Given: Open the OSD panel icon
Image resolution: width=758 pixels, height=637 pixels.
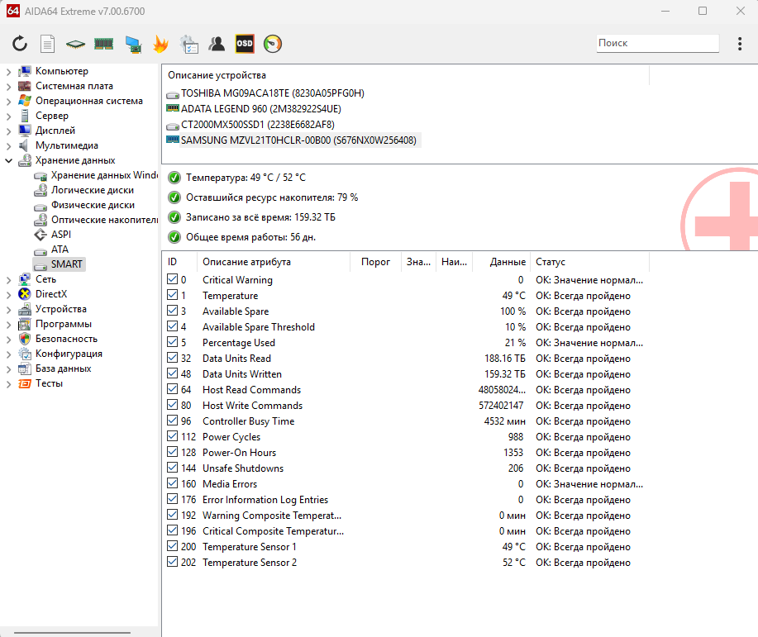Looking at the screenshot, I should click(245, 44).
